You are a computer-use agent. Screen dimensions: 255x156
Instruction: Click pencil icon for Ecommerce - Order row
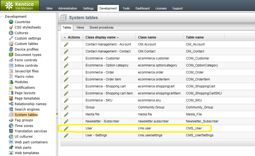click(66, 72)
